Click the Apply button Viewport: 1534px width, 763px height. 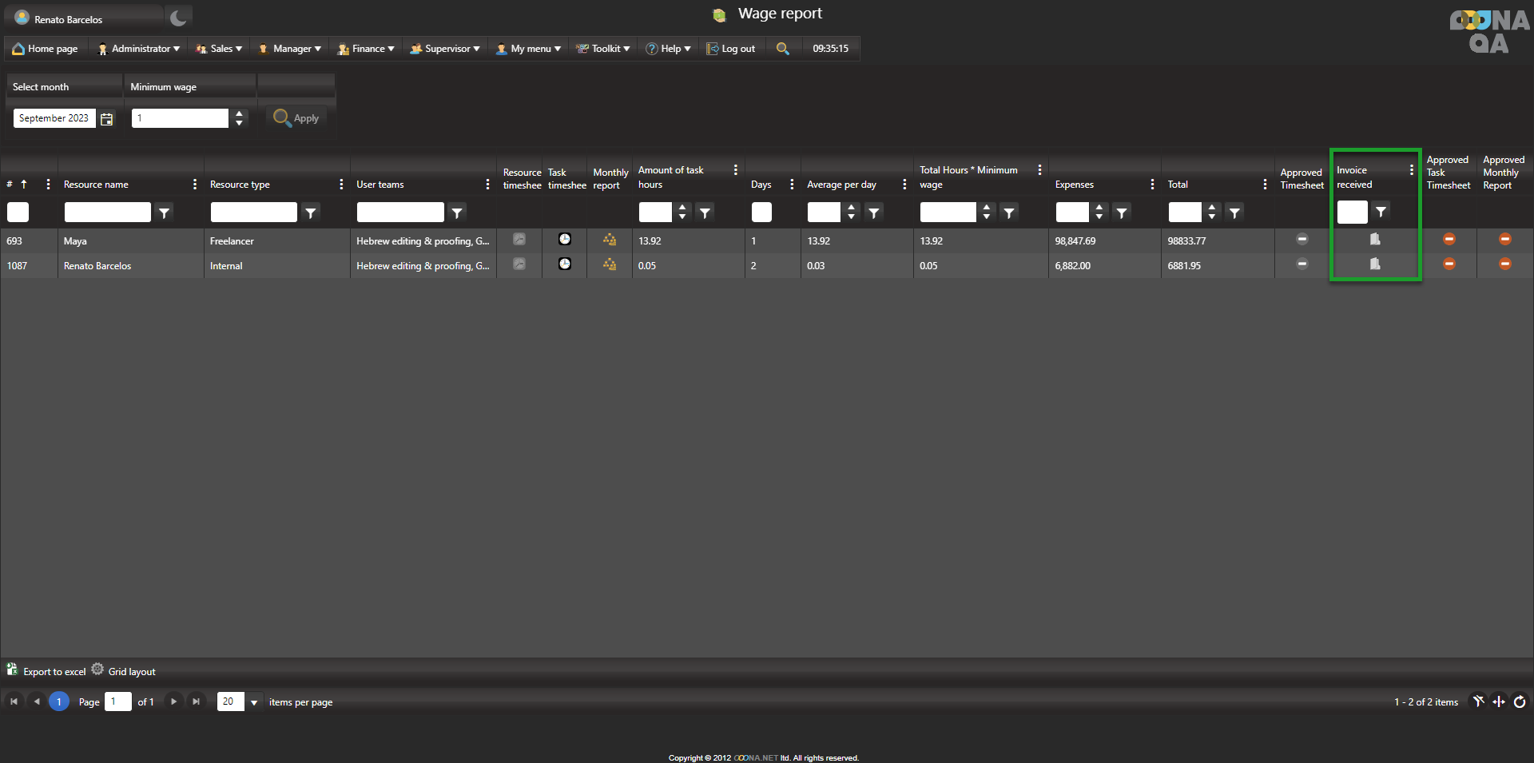coord(296,118)
